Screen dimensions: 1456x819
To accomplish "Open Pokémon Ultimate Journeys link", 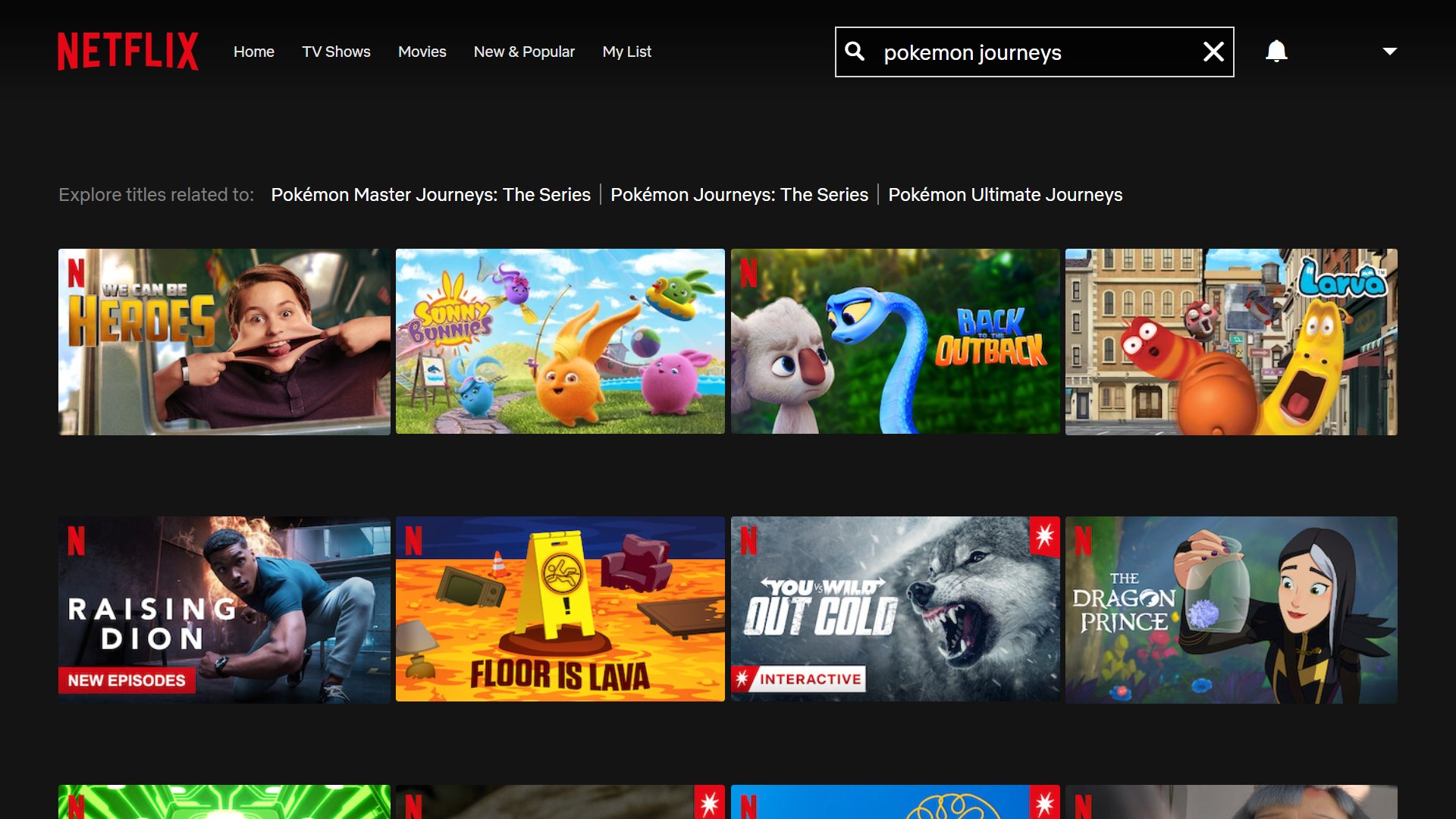I will click(1006, 195).
